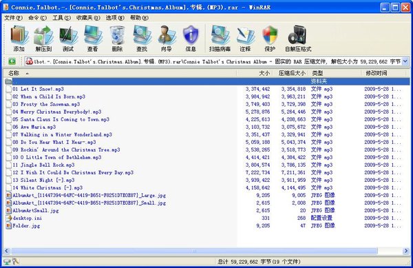Click icon of AlbumArt Large.jpg file

click(x=9, y=196)
